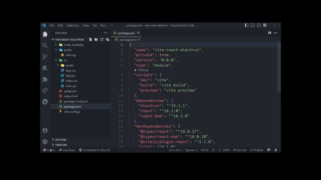The height and width of the screenshot is (180, 321).
Task: Open the Live Share activity icon
Action: [45, 90]
